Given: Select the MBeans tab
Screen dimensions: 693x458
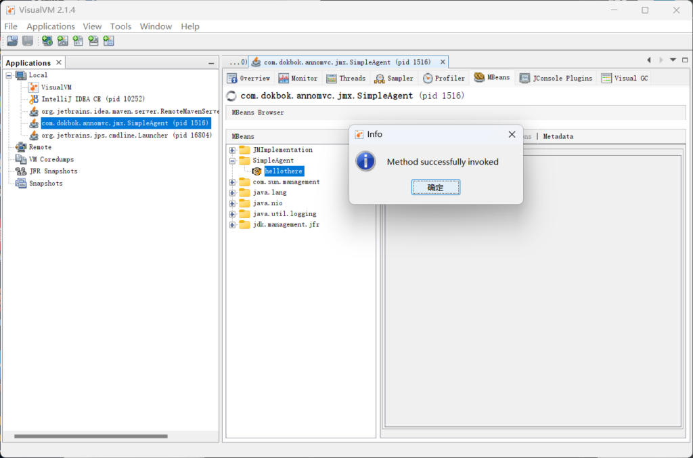Looking at the screenshot, I should tap(492, 77).
